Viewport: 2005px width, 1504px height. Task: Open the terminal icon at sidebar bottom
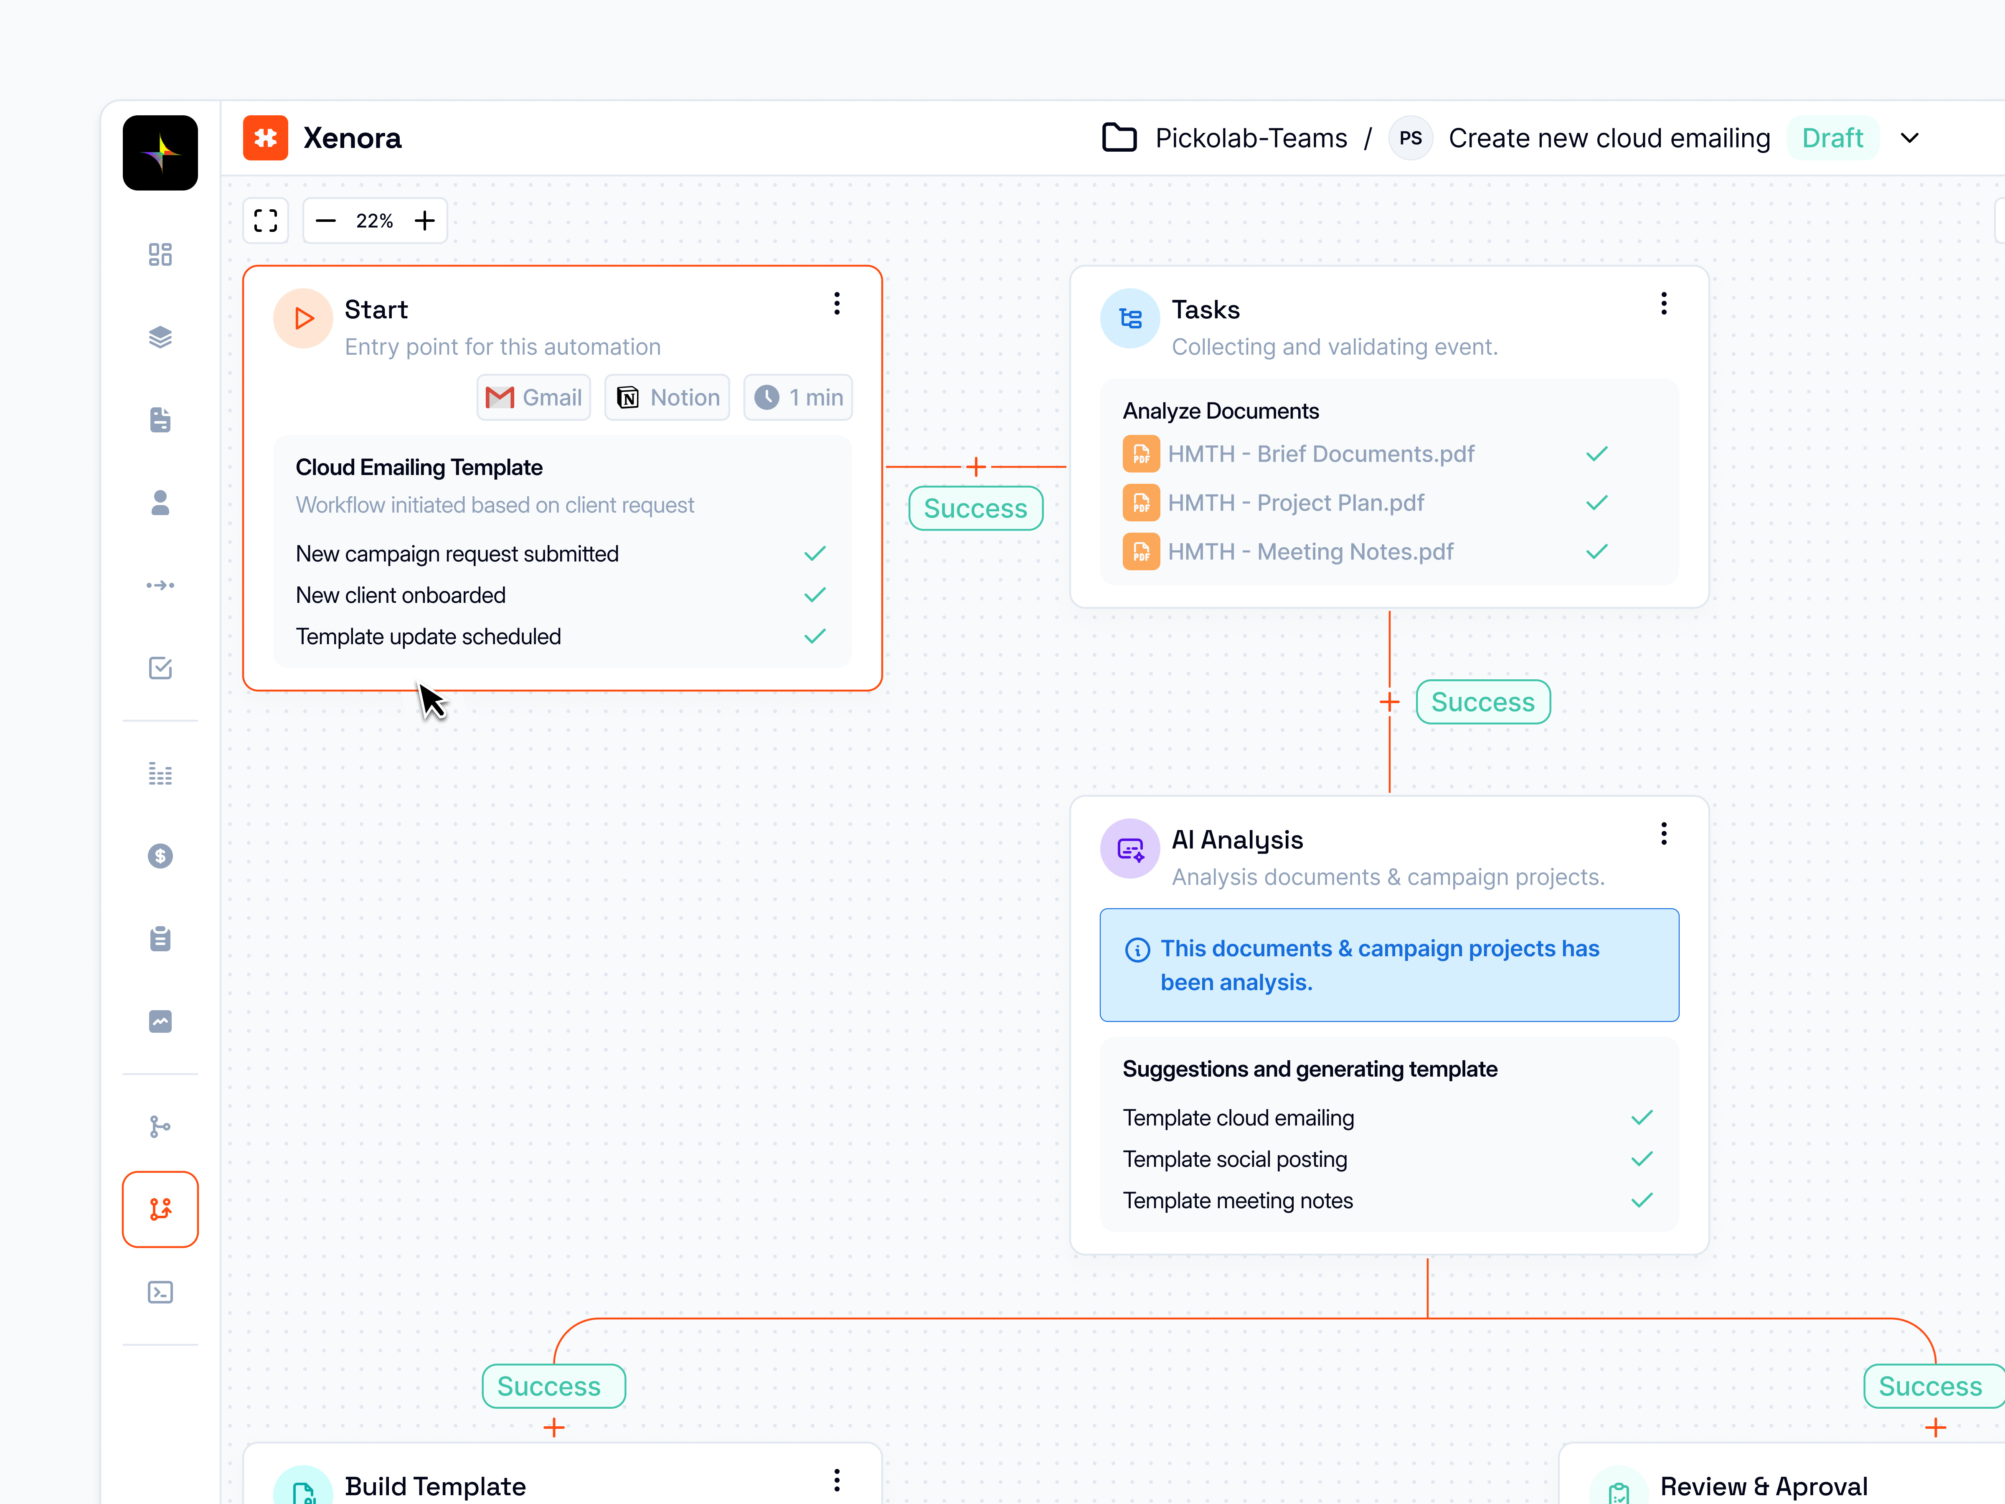coord(160,1292)
